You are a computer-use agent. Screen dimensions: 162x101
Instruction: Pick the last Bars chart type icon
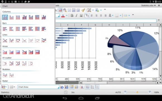coord(44,29)
